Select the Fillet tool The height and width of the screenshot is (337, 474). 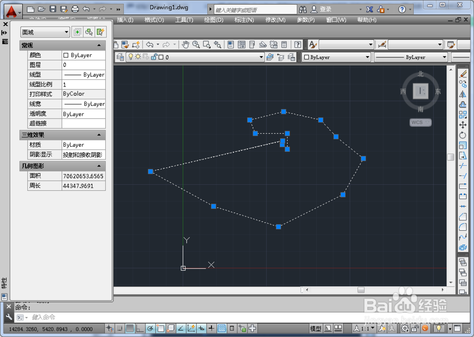tap(463, 227)
